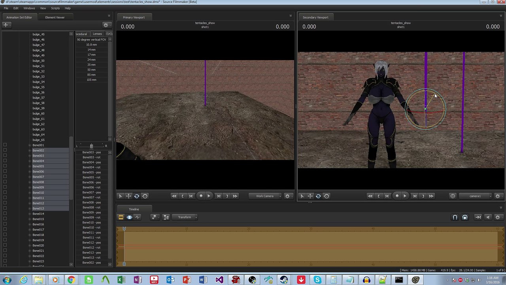Viewport: 506px width, 285px height.
Task: Select the 24 mm lens preset
Action: tap(91, 60)
